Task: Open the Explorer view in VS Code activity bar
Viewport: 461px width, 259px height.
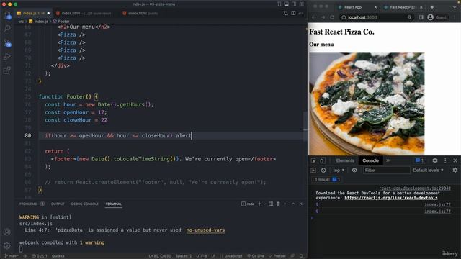Action: (7, 15)
